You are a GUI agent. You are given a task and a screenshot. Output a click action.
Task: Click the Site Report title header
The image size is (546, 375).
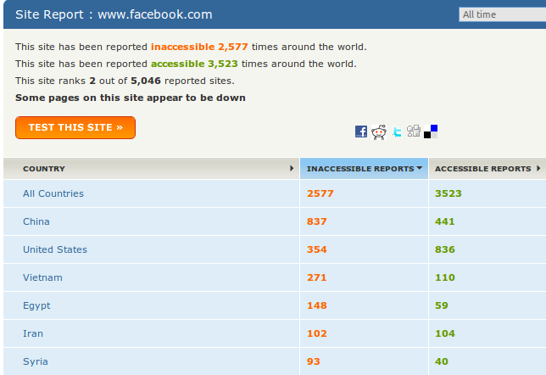tap(114, 14)
